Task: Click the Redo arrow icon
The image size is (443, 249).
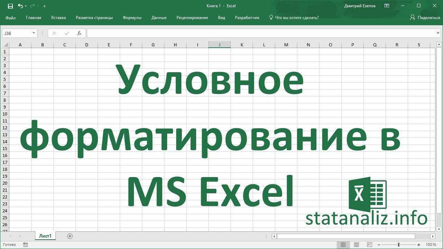Action: [x=33, y=6]
